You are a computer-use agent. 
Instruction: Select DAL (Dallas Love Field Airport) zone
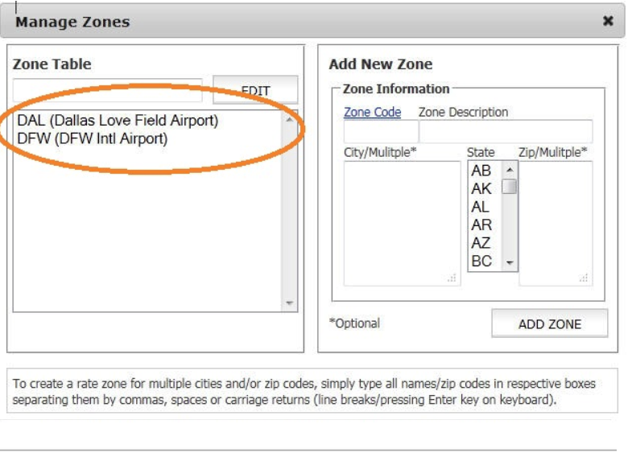pyautogui.click(x=118, y=121)
